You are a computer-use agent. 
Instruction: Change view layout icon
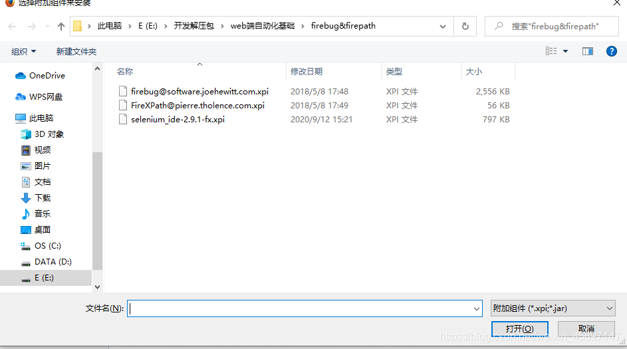click(x=551, y=51)
